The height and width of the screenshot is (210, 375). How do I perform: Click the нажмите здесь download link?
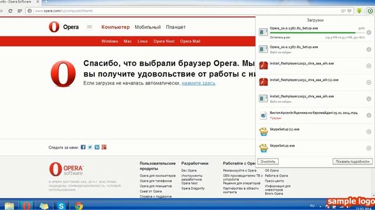tap(199, 83)
